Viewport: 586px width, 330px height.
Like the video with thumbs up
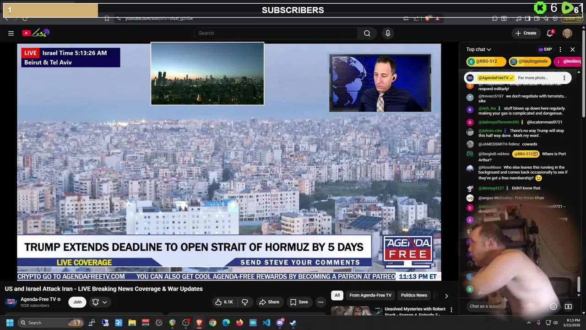tap(224, 302)
